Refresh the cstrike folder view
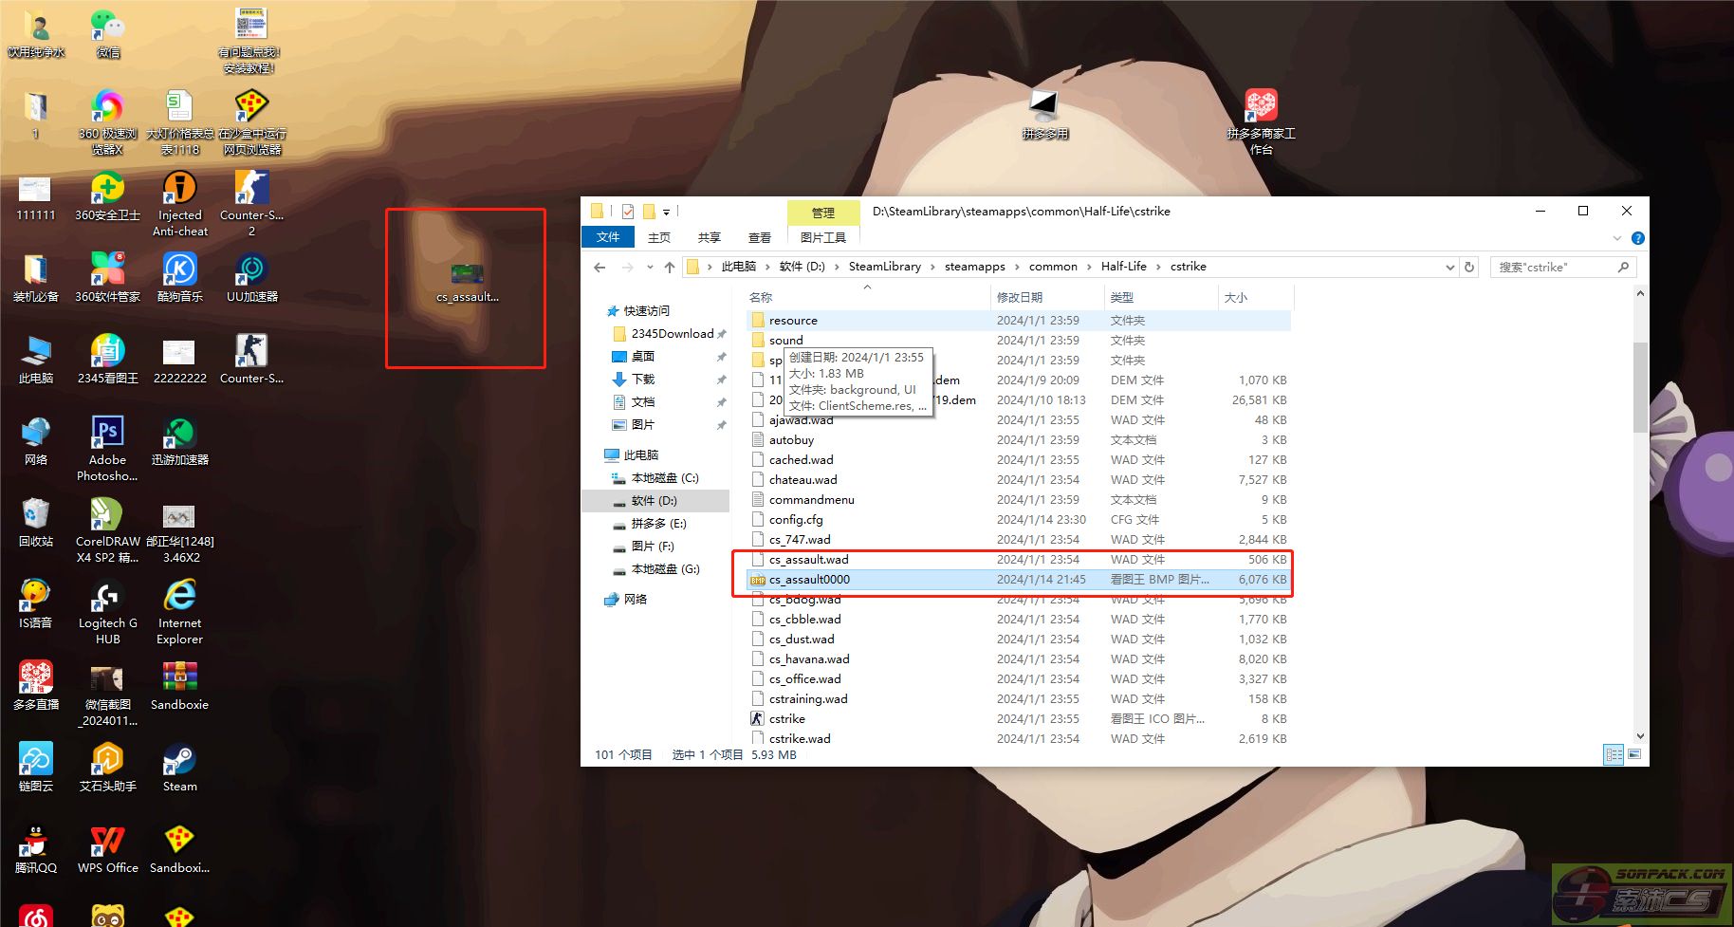Viewport: 1734px width, 927px height. pyautogui.click(x=1469, y=267)
